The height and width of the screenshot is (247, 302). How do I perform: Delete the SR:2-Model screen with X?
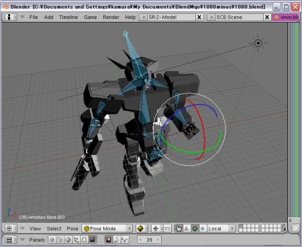pos(199,17)
